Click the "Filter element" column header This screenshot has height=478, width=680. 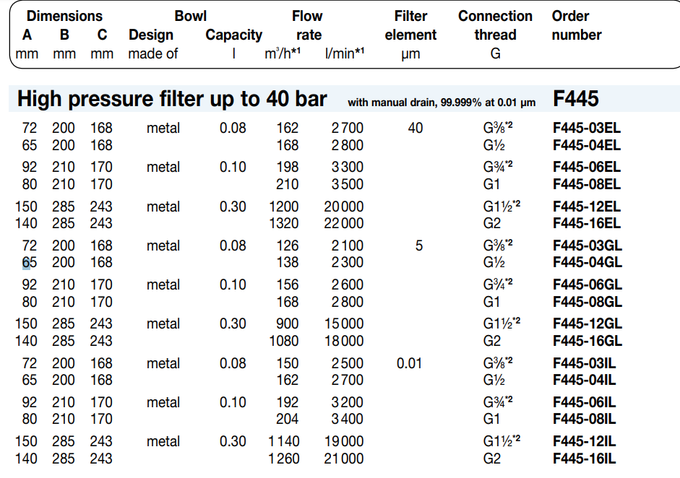(410, 25)
